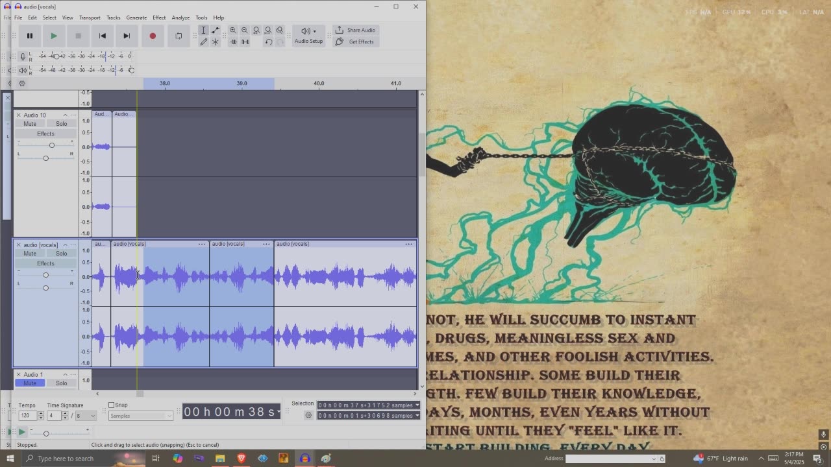Open selection start time format dropdown
Viewport: 831px width, 467px height.
coord(417,405)
